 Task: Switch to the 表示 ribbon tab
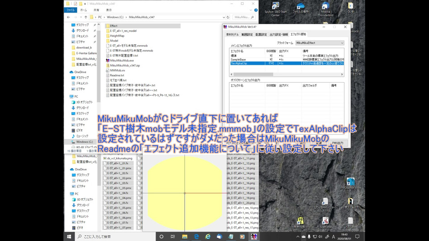point(109,10)
